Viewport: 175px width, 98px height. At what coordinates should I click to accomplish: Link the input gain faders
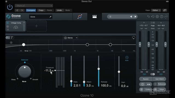coord(144,74)
